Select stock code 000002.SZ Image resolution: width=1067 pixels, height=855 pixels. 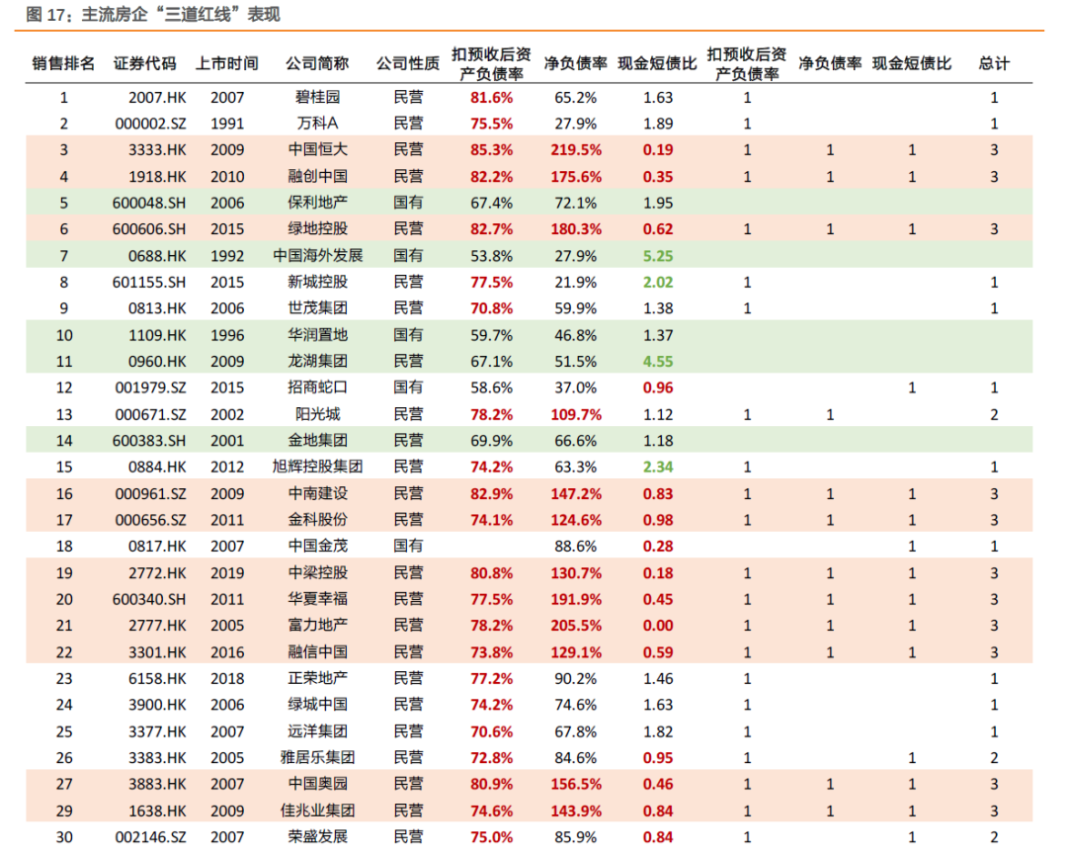coord(150,124)
